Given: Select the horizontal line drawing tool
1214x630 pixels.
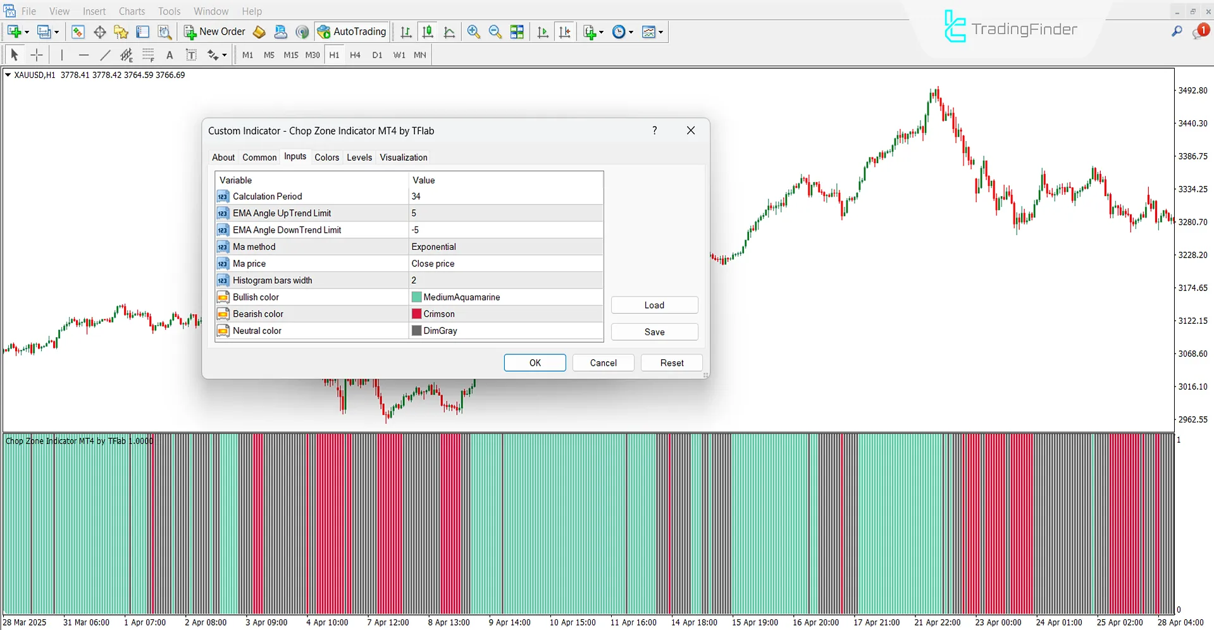Looking at the screenshot, I should tap(84, 55).
